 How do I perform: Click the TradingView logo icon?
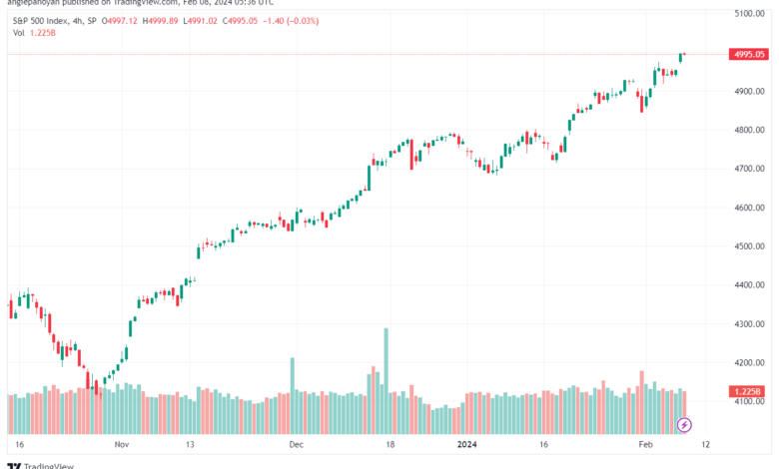[14, 466]
